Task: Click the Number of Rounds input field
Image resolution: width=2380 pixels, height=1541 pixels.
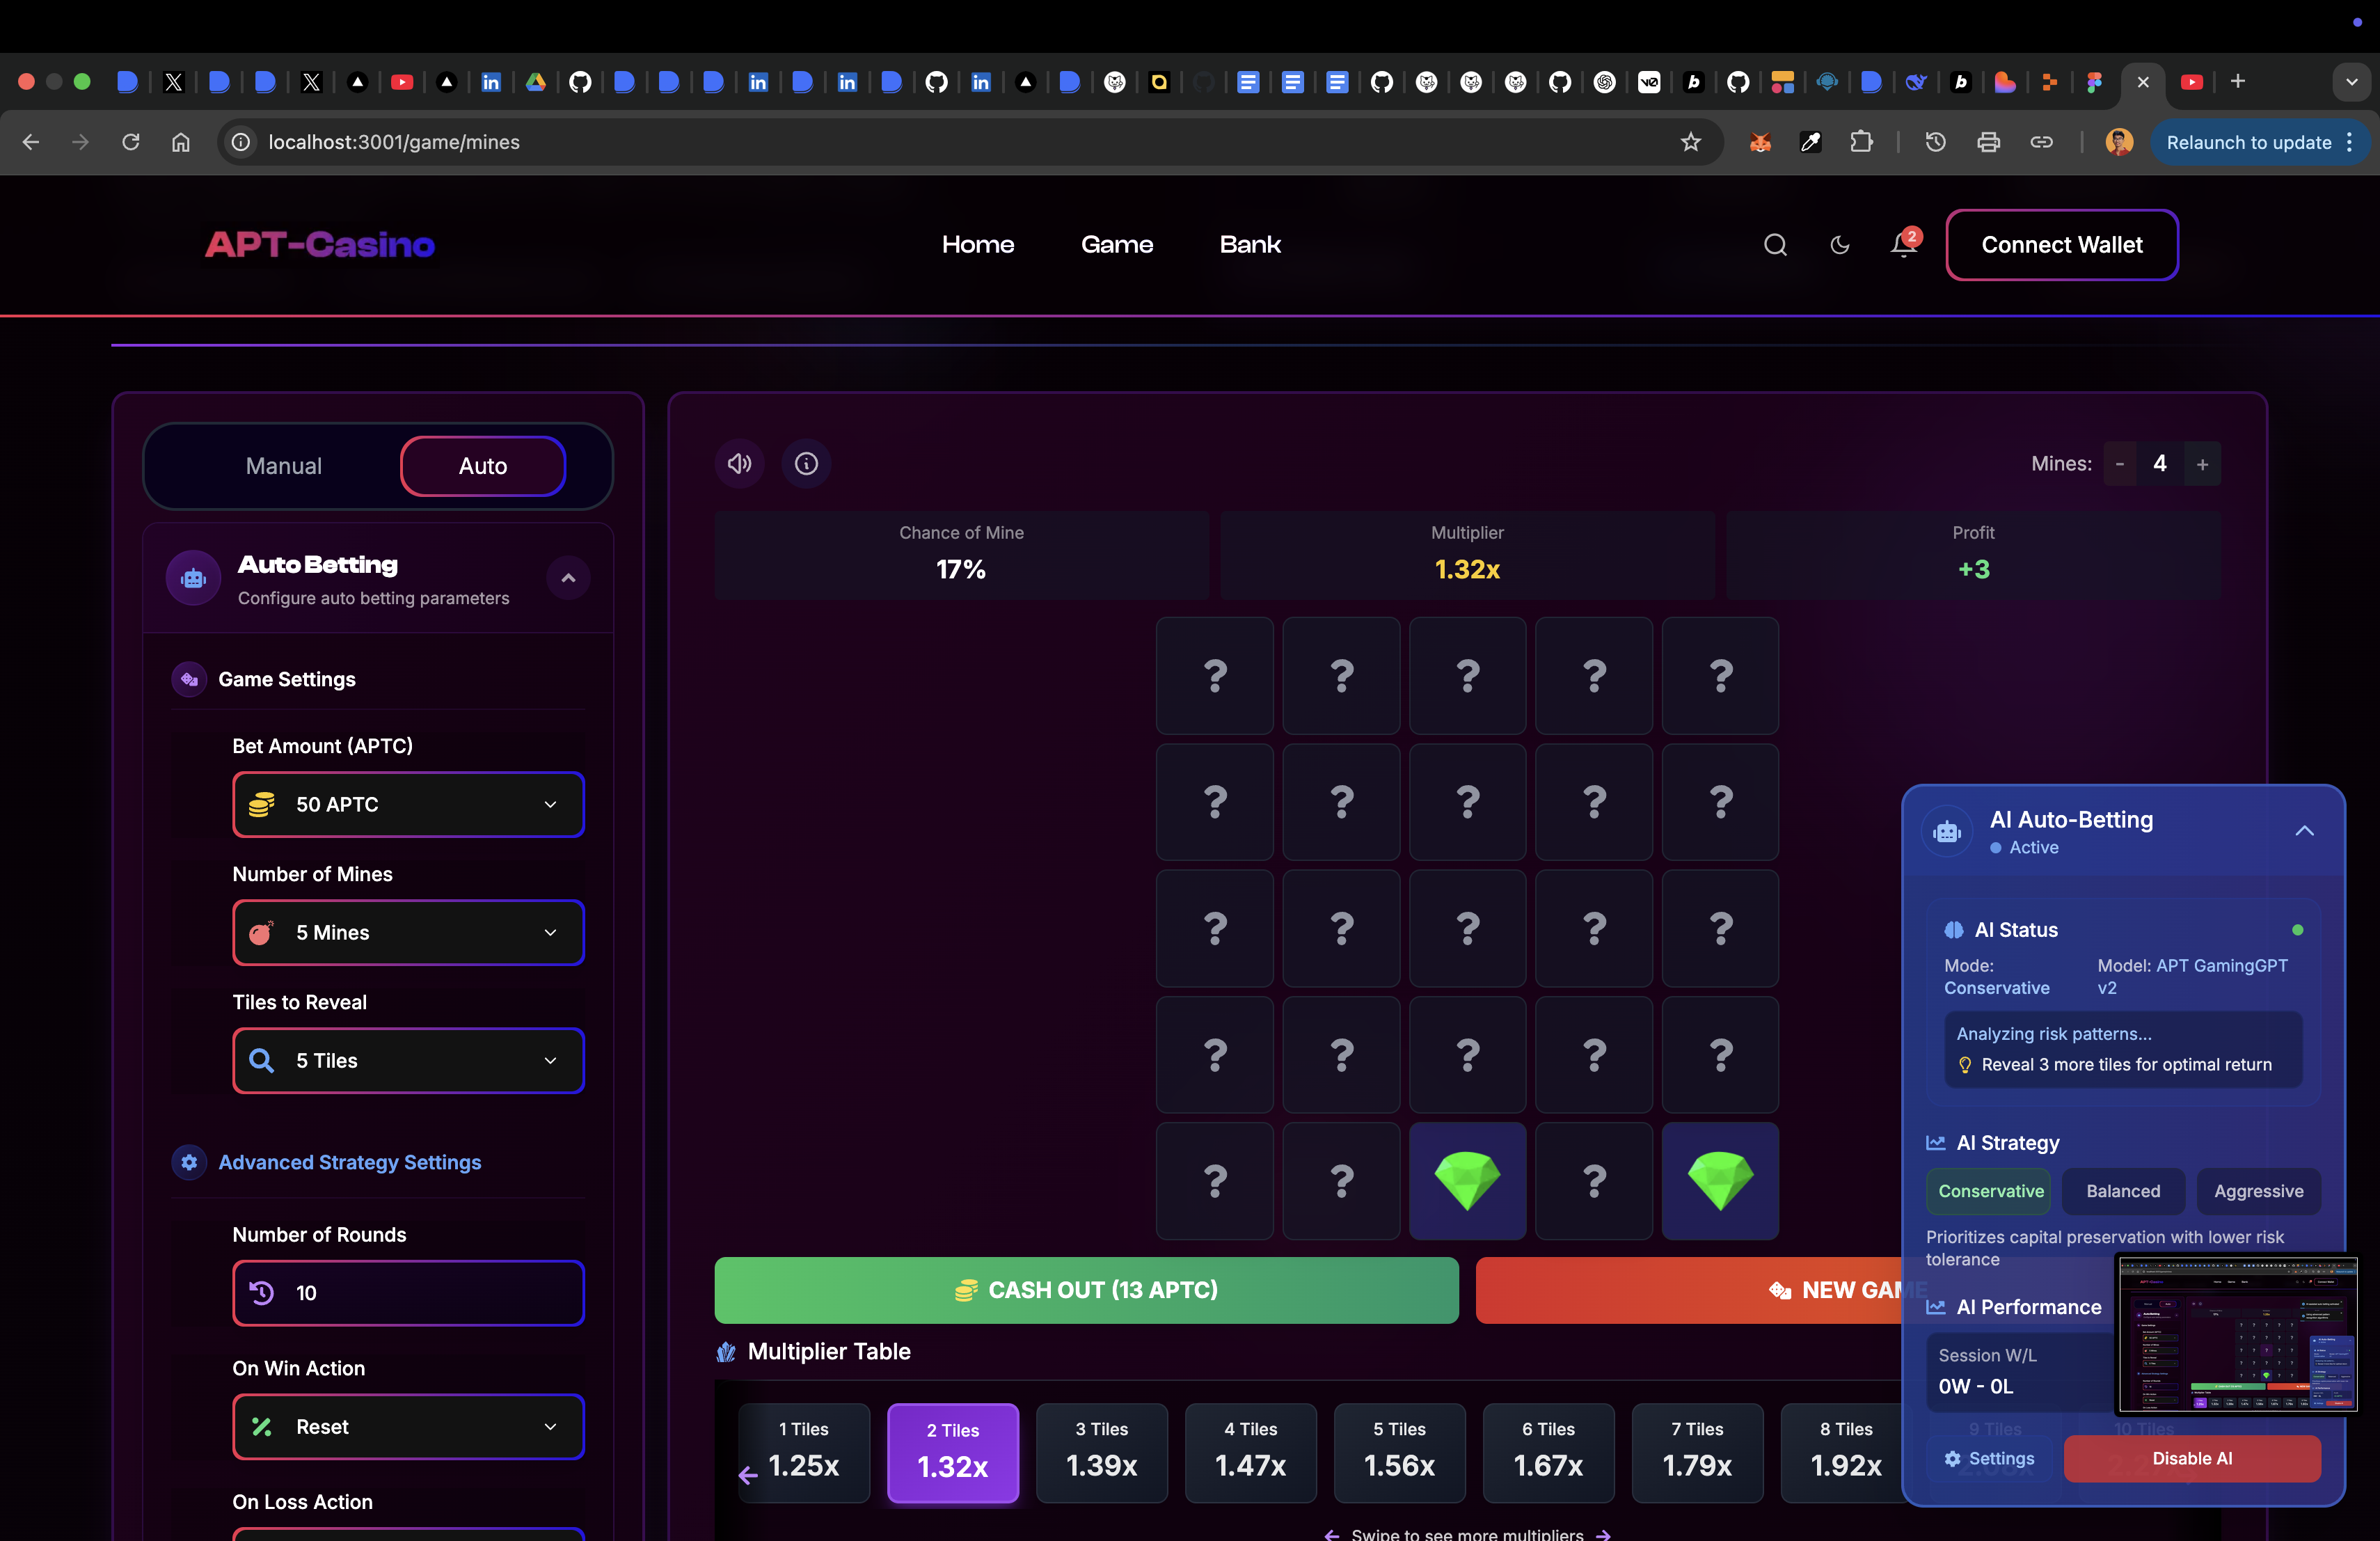Action: 408,1292
